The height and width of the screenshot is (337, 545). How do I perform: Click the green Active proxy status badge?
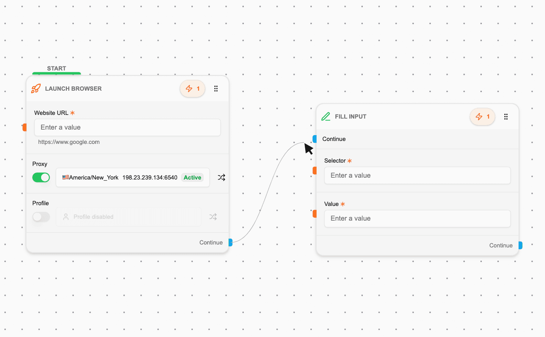pyautogui.click(x=192, y=177)
